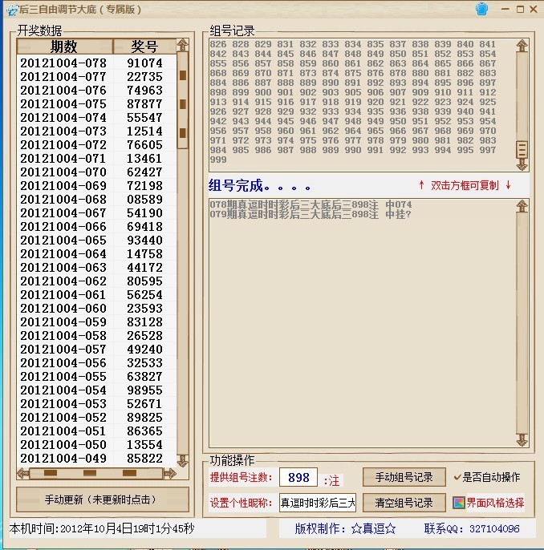The height and width of the screenshot is (550, 544).
Task: Click lottery table scroll-up arrow
Action: tap(182, 45)
